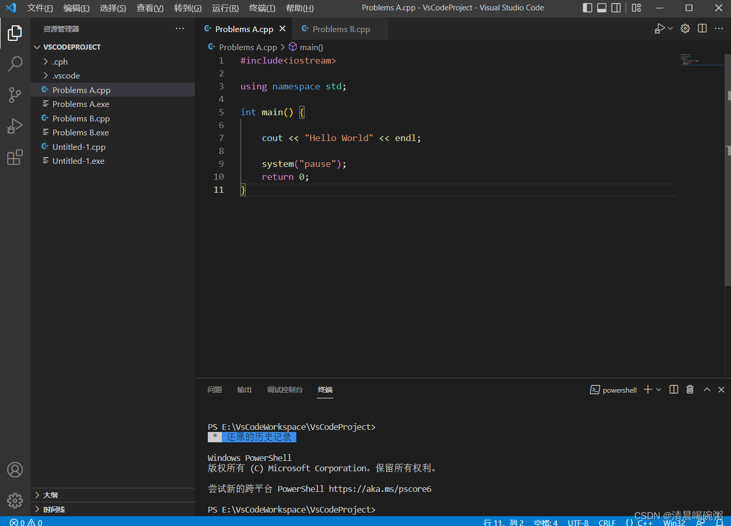Open the Explorer view in activity bar
This screenshot has width=731, height=526.
click(15, 33)
